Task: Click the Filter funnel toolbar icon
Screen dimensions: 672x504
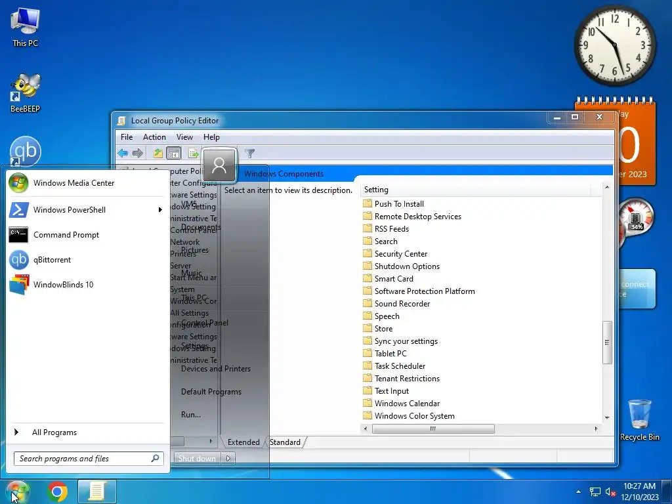Action: tap(249, 153)
